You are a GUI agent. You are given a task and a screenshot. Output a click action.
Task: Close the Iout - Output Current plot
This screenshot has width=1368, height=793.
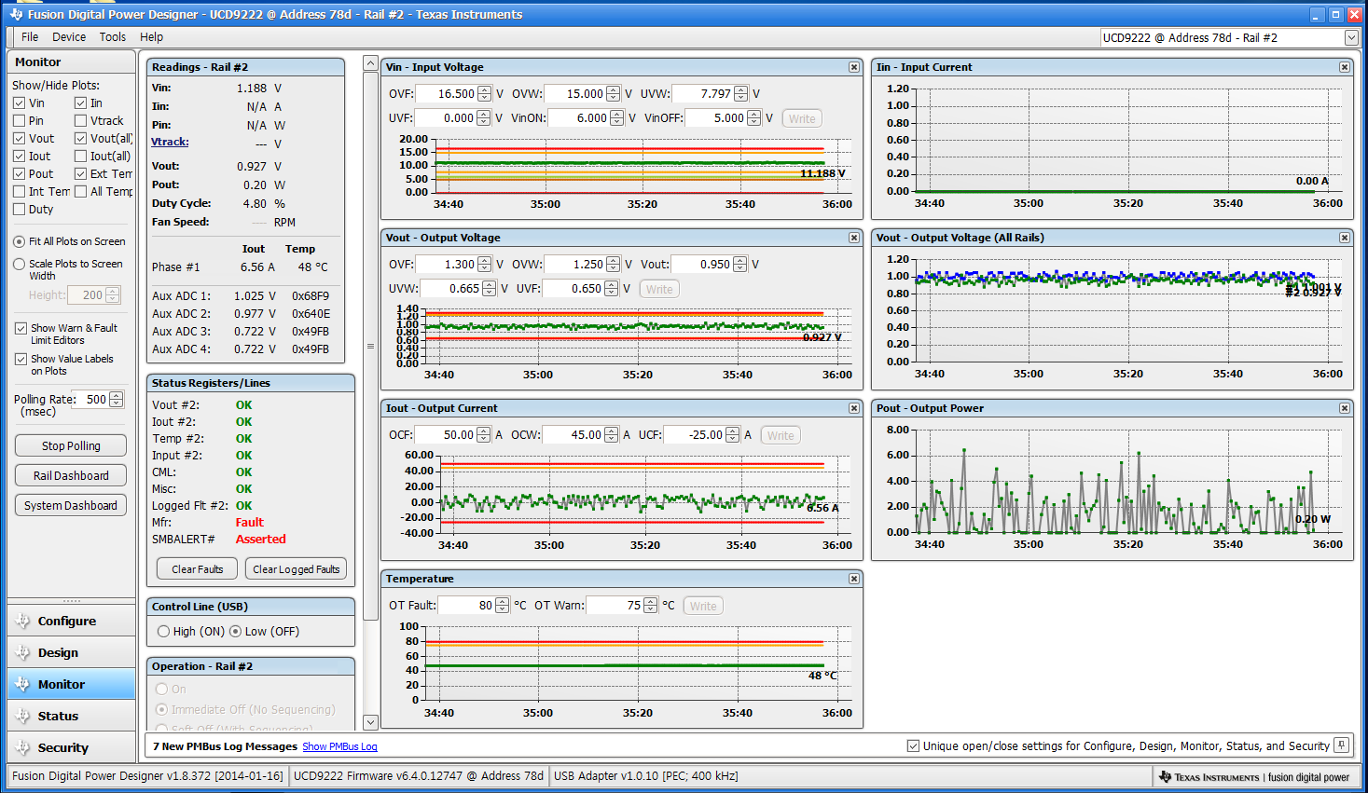(853, 408)
